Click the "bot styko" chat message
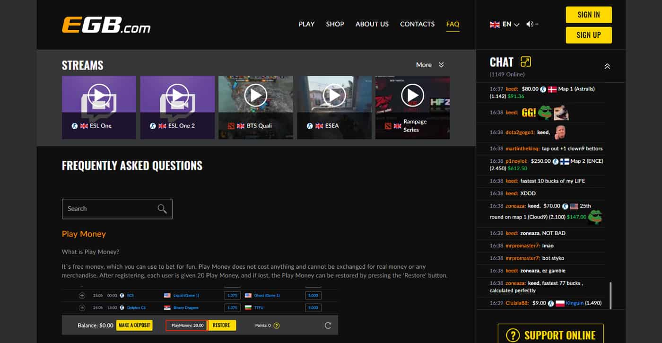662x343 pixels. click(552, 258)
